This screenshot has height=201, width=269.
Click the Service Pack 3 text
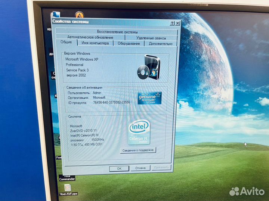pyautogui.click(x=77, y=70)
